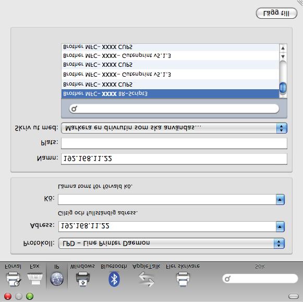The image size is (303, 302).
Task: Expand the Kö field dropdown arrow
Action: click(x=280, y=200)
